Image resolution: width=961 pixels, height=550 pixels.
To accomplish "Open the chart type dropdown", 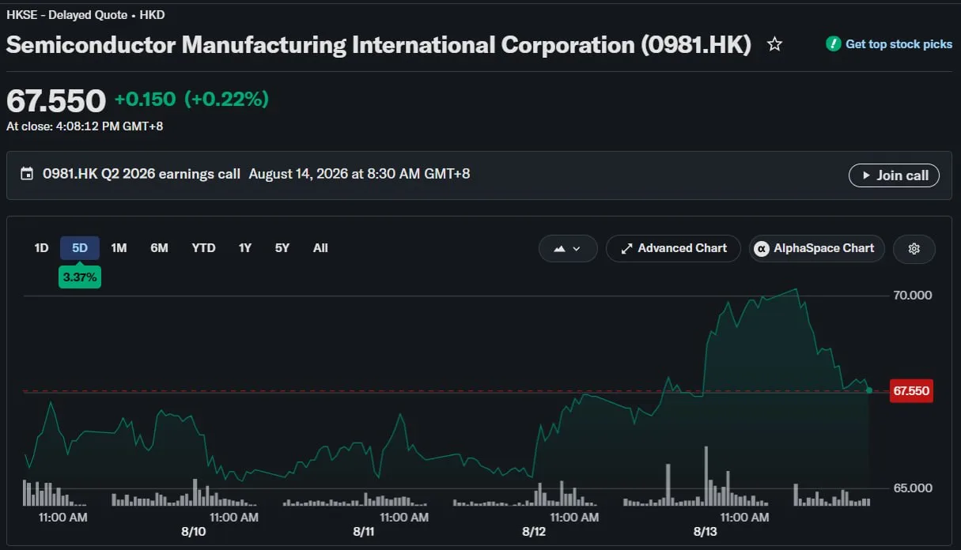I will pyautogui.click(x=568, y=248).
